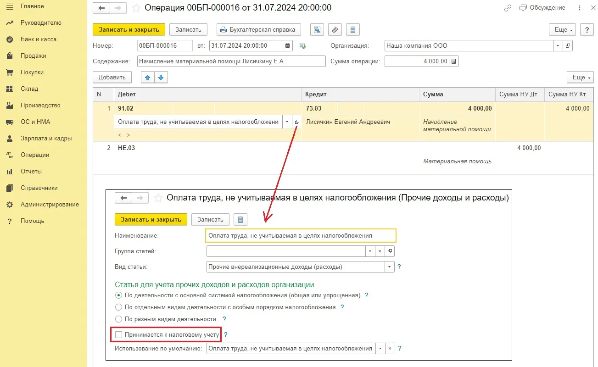
Task: Click top Записать и закрыть button
Action: [129, 30]
